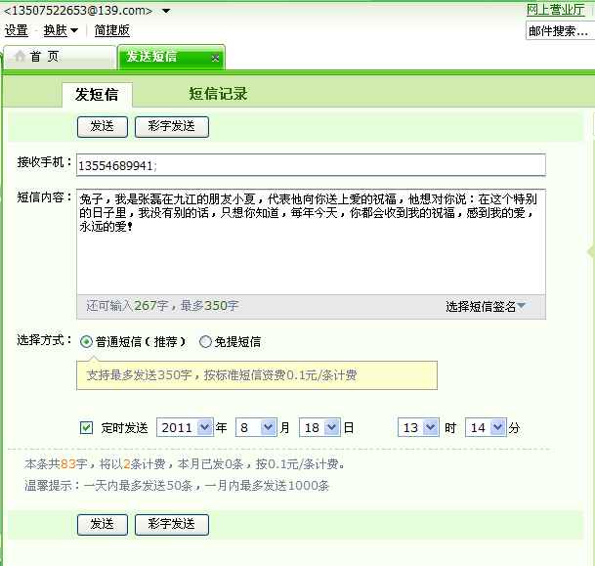The image size is (595, 566).
Task: Open the hour dropdown showing 13
Action: (x=418, y=428)
